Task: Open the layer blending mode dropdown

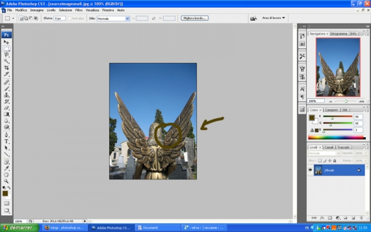Action: 324,153
